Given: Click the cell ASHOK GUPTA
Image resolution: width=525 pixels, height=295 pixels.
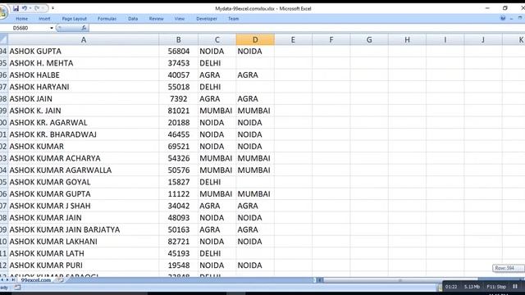Looking at the screenshot, I should (x=84, y=51).
